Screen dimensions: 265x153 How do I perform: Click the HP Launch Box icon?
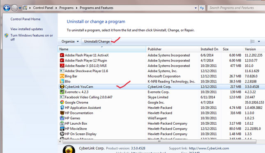click(x=62, y=123)
